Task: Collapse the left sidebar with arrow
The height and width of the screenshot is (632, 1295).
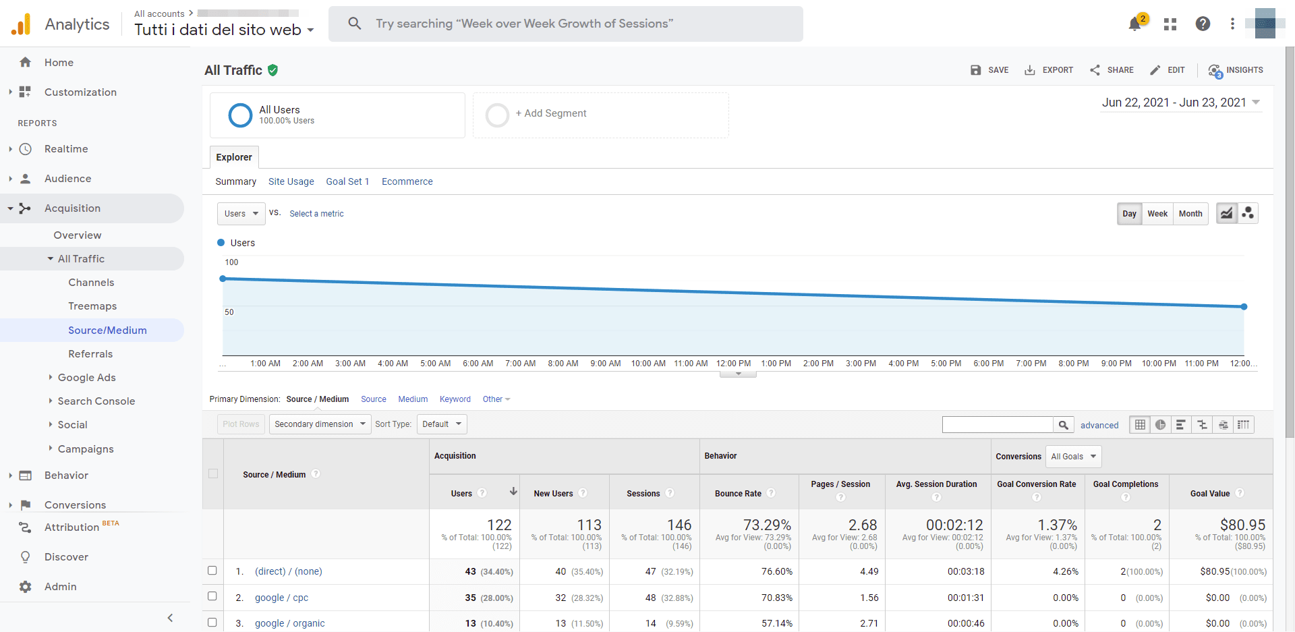Action: (170, 618)
